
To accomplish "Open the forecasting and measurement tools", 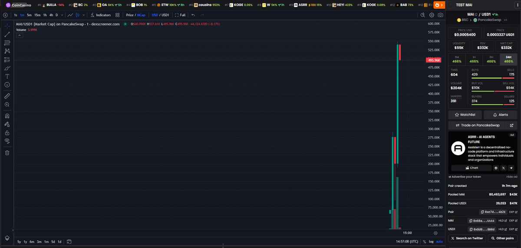I will (7, 59).
